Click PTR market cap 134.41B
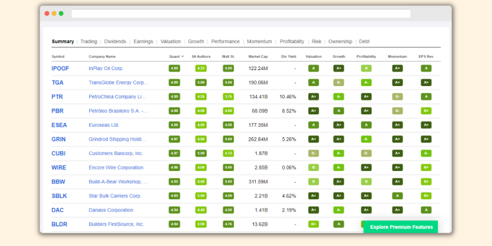 click(x=258, y=97)
